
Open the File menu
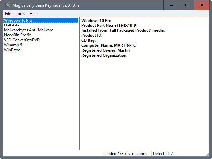coord(8,14)
